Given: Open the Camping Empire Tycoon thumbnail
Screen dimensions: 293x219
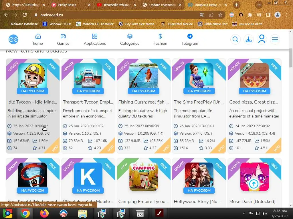Looking at the screenshot, I should pyautogui.click(x=144, y=177).
